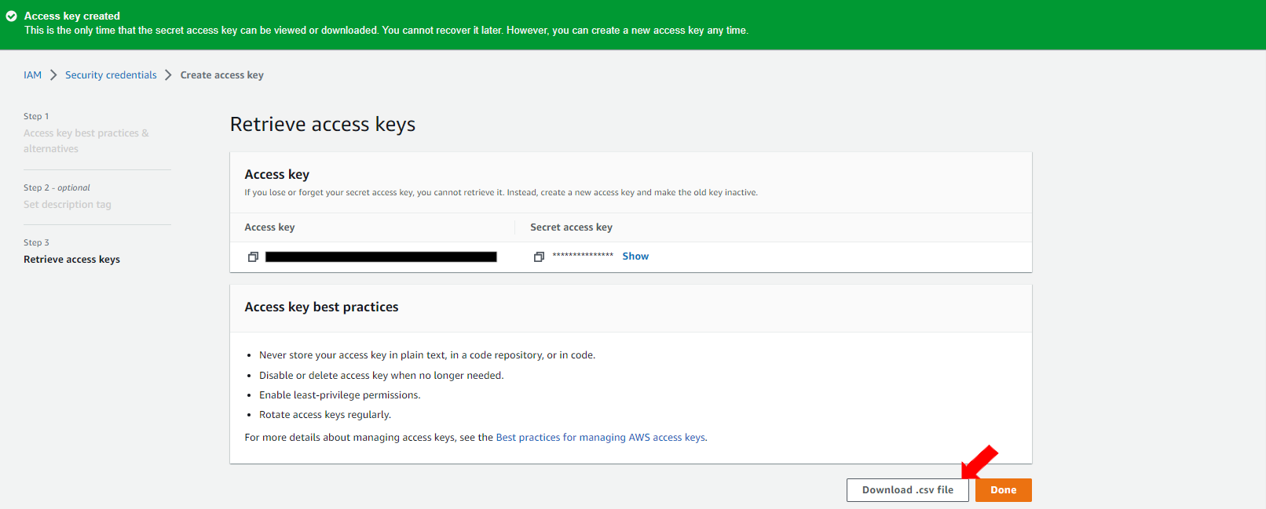Click the Secret access key column header
Image resolution: width=1266 pixels, height=509 pixels.
(x=571, y=227)
